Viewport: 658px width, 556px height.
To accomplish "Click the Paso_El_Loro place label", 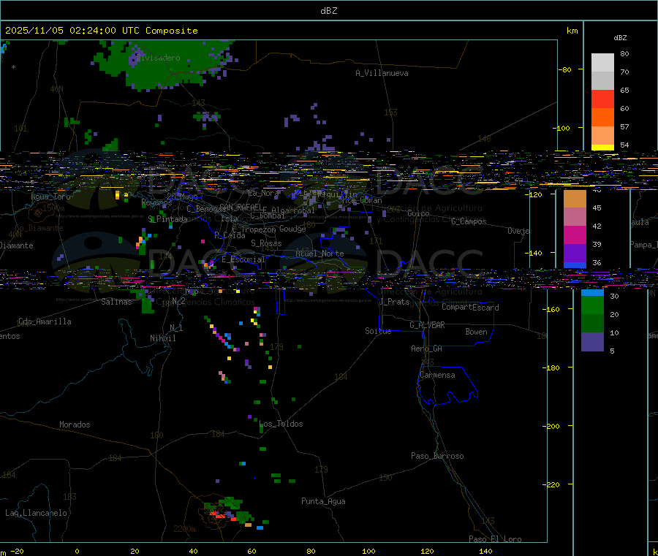I will point(495,539).
